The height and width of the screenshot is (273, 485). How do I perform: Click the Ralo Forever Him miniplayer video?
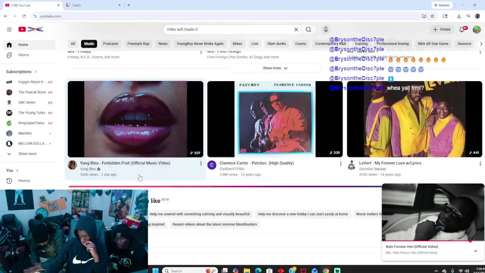point(433,212)
